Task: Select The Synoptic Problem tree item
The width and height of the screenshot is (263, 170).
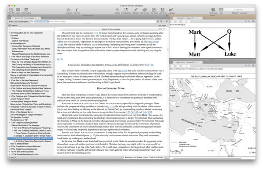Action: click(19, 117)
